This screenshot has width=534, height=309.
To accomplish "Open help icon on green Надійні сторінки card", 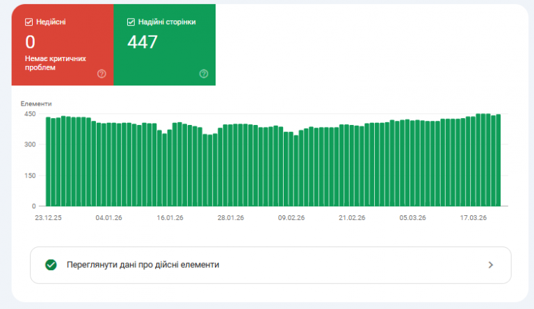I will pyautogui.click(x=204, y=74).
